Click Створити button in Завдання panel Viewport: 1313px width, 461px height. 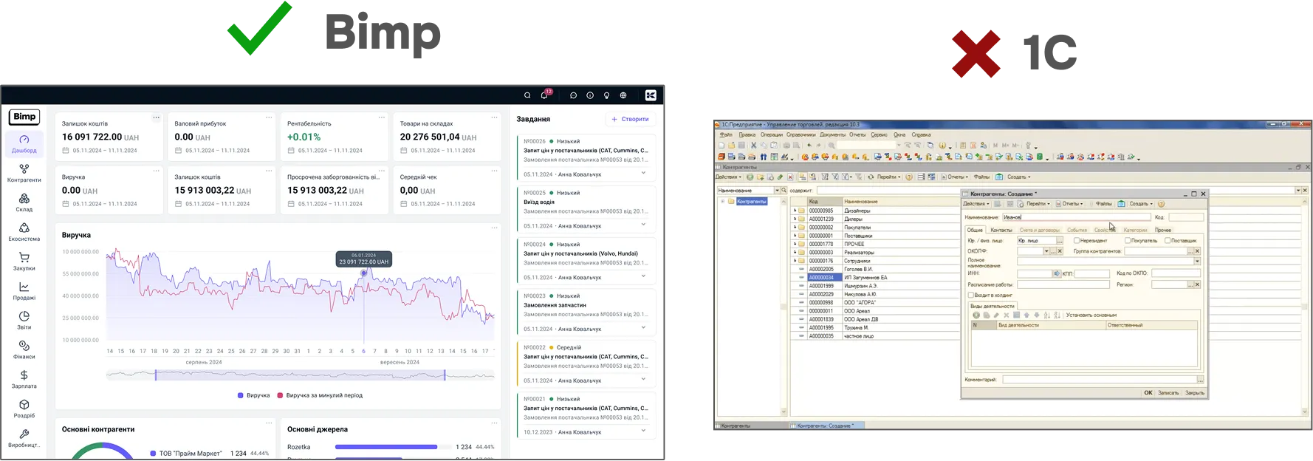click(x=630, y=119)
